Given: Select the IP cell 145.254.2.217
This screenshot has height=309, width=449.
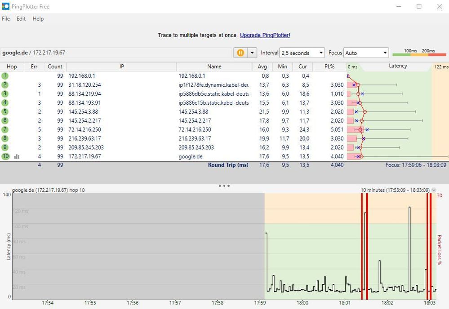Looking at the screenshot, I should pyautogui.click(x=85, y=120).
